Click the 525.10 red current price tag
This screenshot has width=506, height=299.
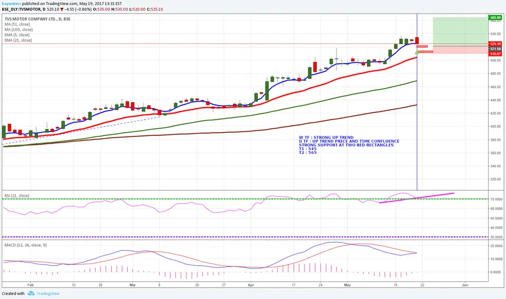[495, 43]
